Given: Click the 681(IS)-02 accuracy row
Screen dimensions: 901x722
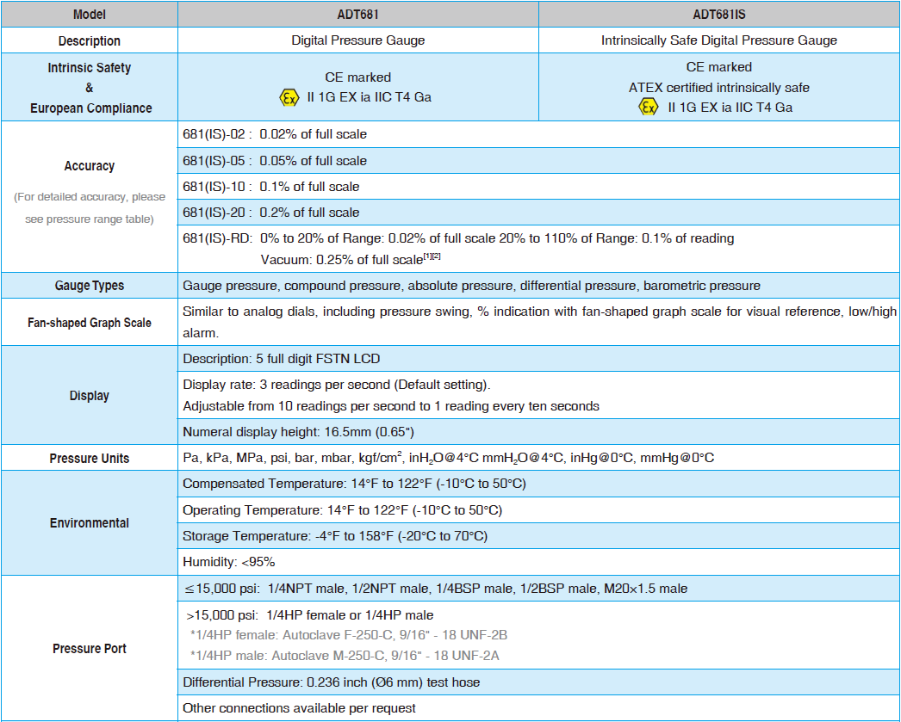Looking at the screenshot, I should (x=275, y=134).
